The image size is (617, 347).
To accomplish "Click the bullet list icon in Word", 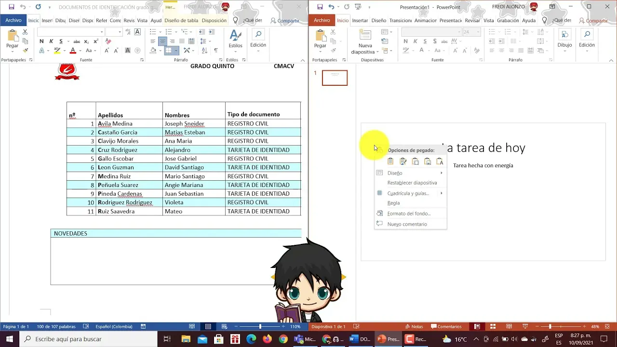I will pos(153,32).
